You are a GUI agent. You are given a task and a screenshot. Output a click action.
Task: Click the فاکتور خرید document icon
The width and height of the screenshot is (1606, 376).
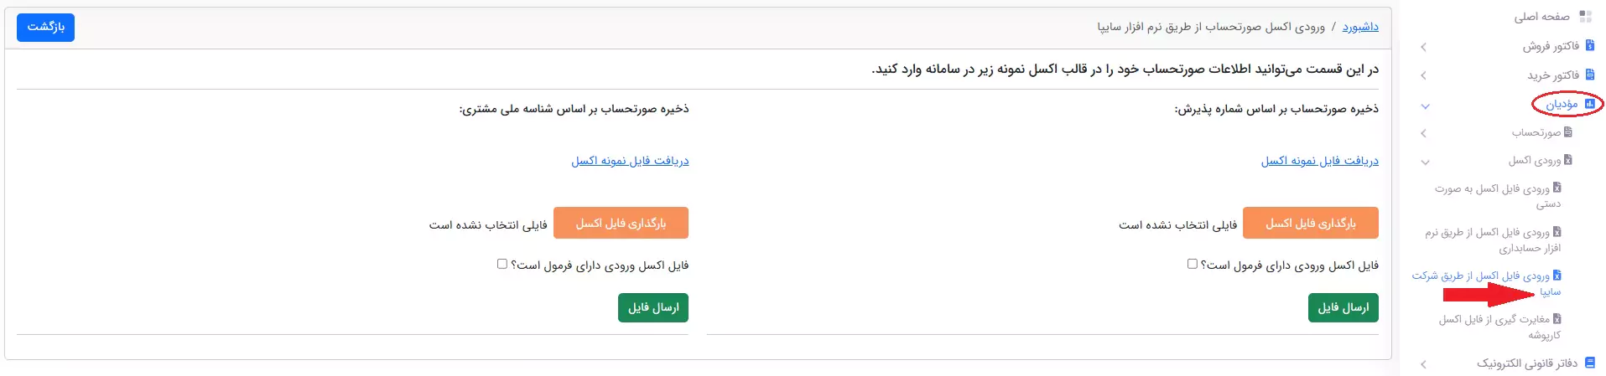pos(1590,75)
